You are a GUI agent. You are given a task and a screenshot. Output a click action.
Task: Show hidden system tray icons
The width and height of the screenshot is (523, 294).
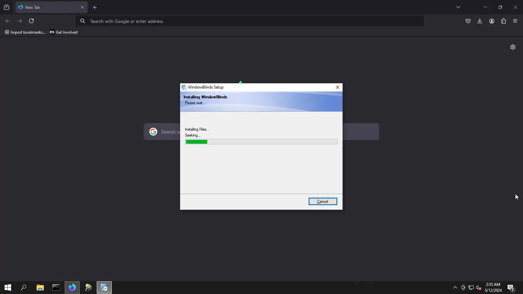(455, 287)
